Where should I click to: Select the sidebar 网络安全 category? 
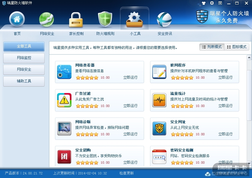click(x=24, y=69)
